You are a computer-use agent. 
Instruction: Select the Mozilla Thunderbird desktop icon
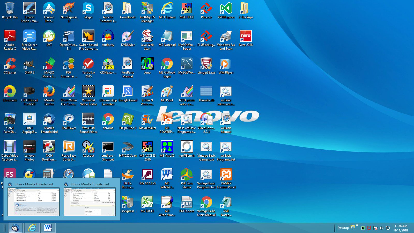coord(49,123)
